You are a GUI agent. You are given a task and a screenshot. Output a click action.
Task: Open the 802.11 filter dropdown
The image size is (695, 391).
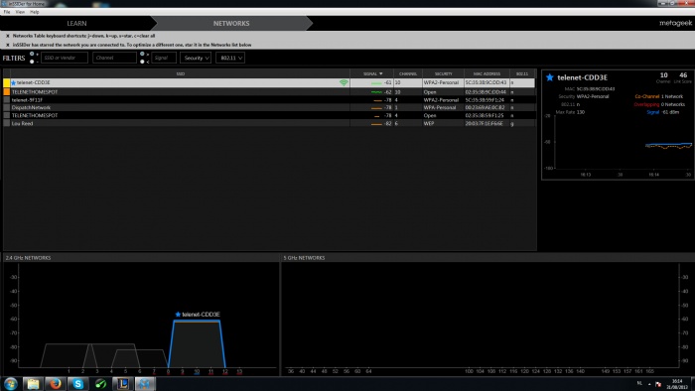coord(230,58)
